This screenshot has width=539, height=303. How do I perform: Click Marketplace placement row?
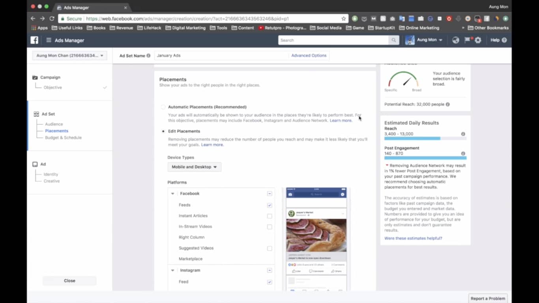(x=221, y=259)
